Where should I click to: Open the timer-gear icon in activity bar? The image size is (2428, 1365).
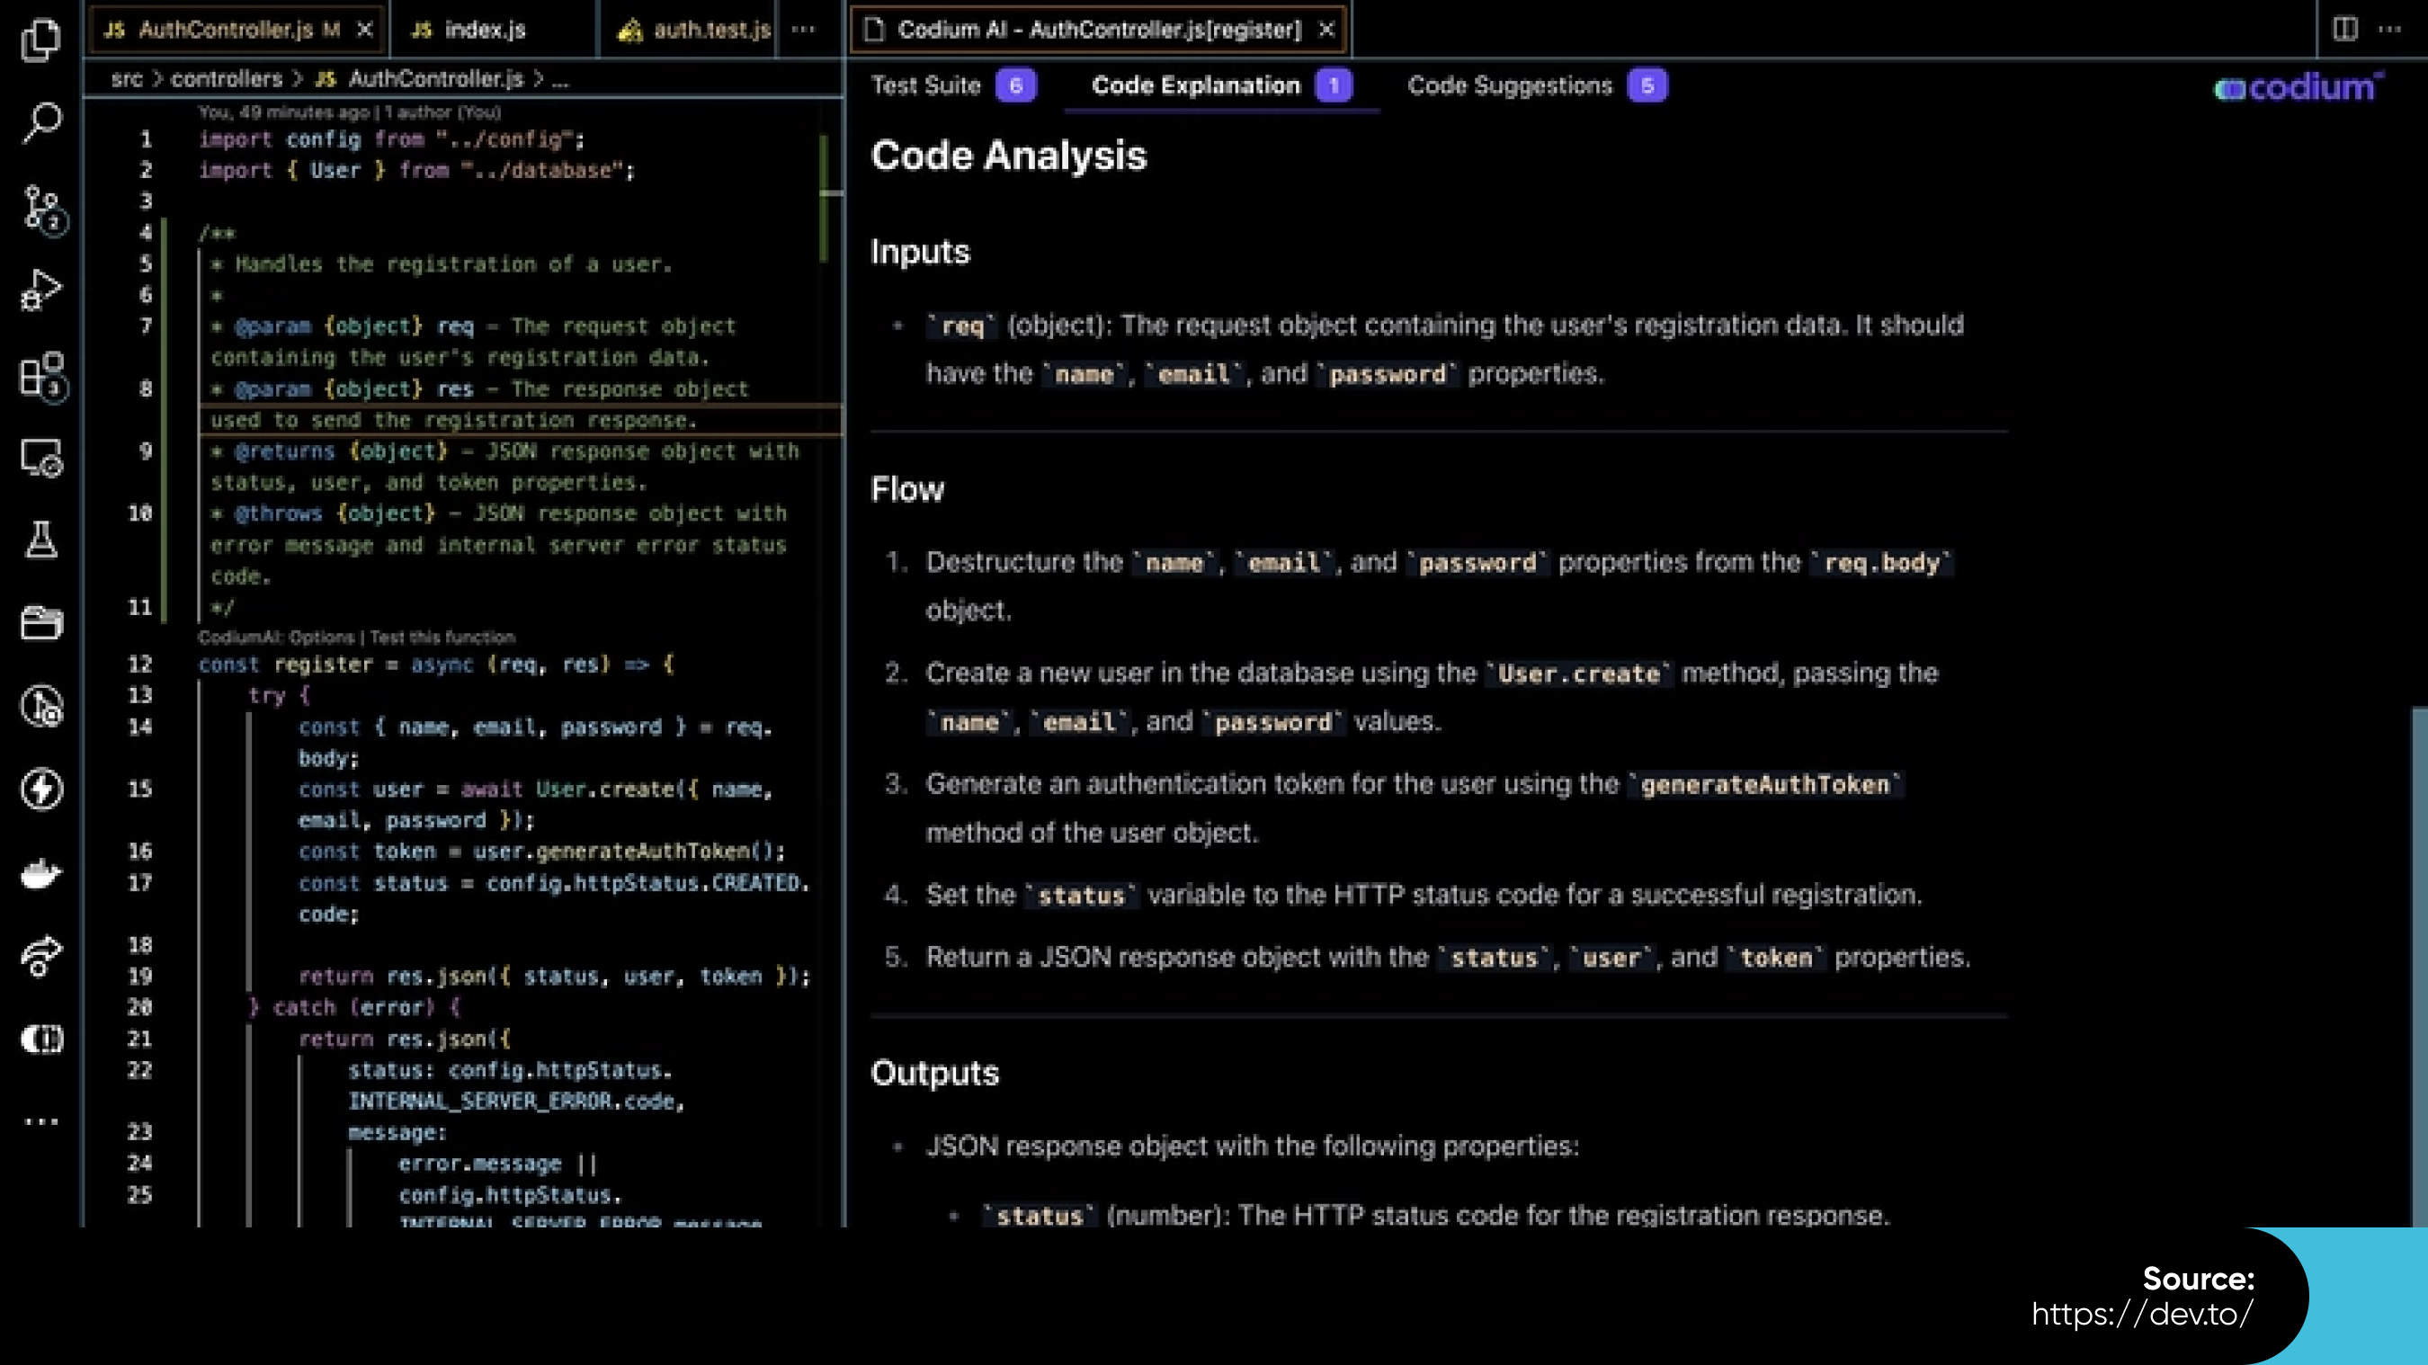(x=40, y=706)
